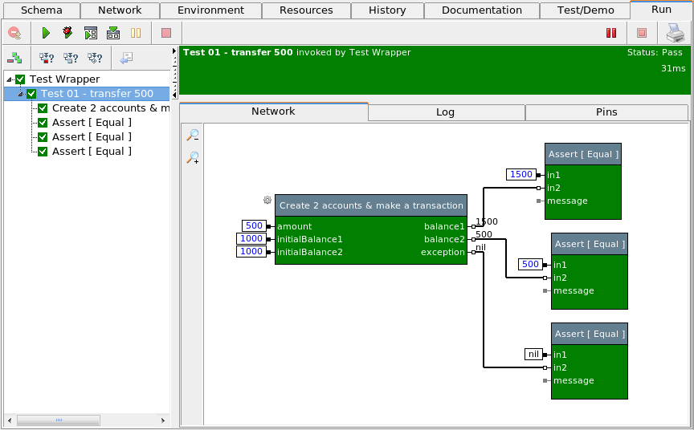Viewport: 694px width, 430px height.
Task: Click the green Run play icon
Action: [46, 33]
